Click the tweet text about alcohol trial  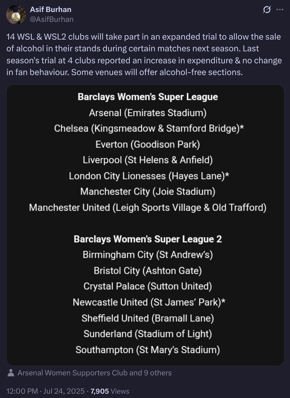(x=144, y=54)
